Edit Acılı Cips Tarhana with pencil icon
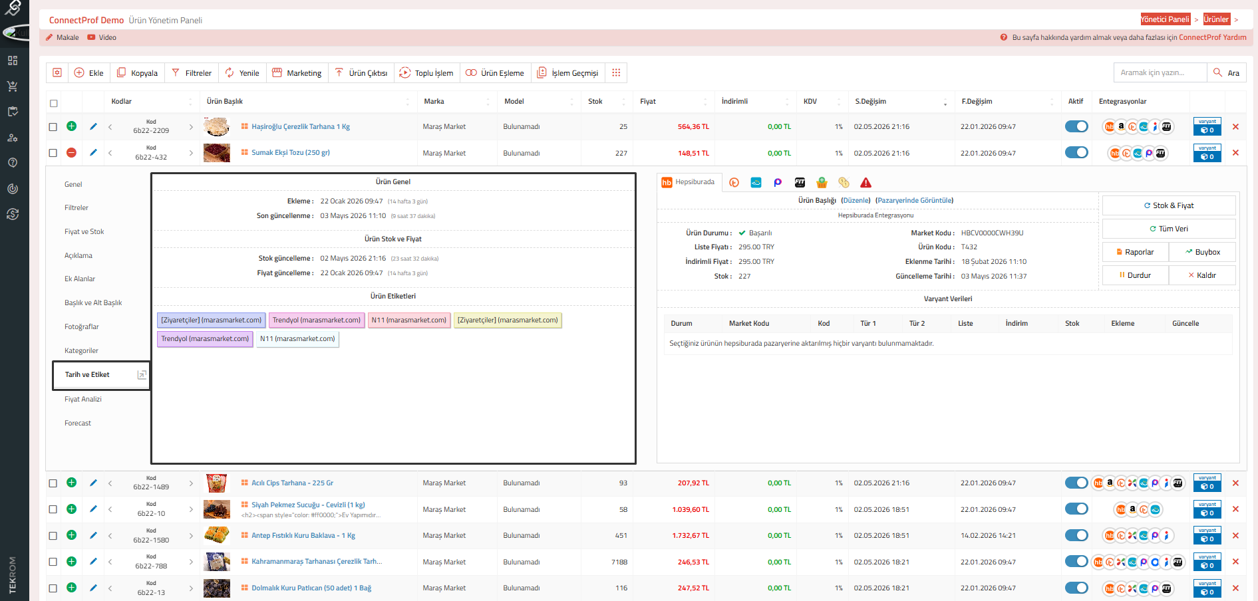The height and width of the screenshot is (601, 1258). [93, 483]
